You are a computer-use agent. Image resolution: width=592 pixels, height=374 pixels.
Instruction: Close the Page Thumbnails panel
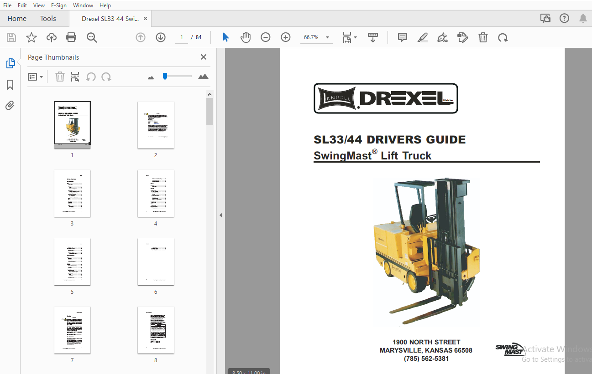coord(204,57)
